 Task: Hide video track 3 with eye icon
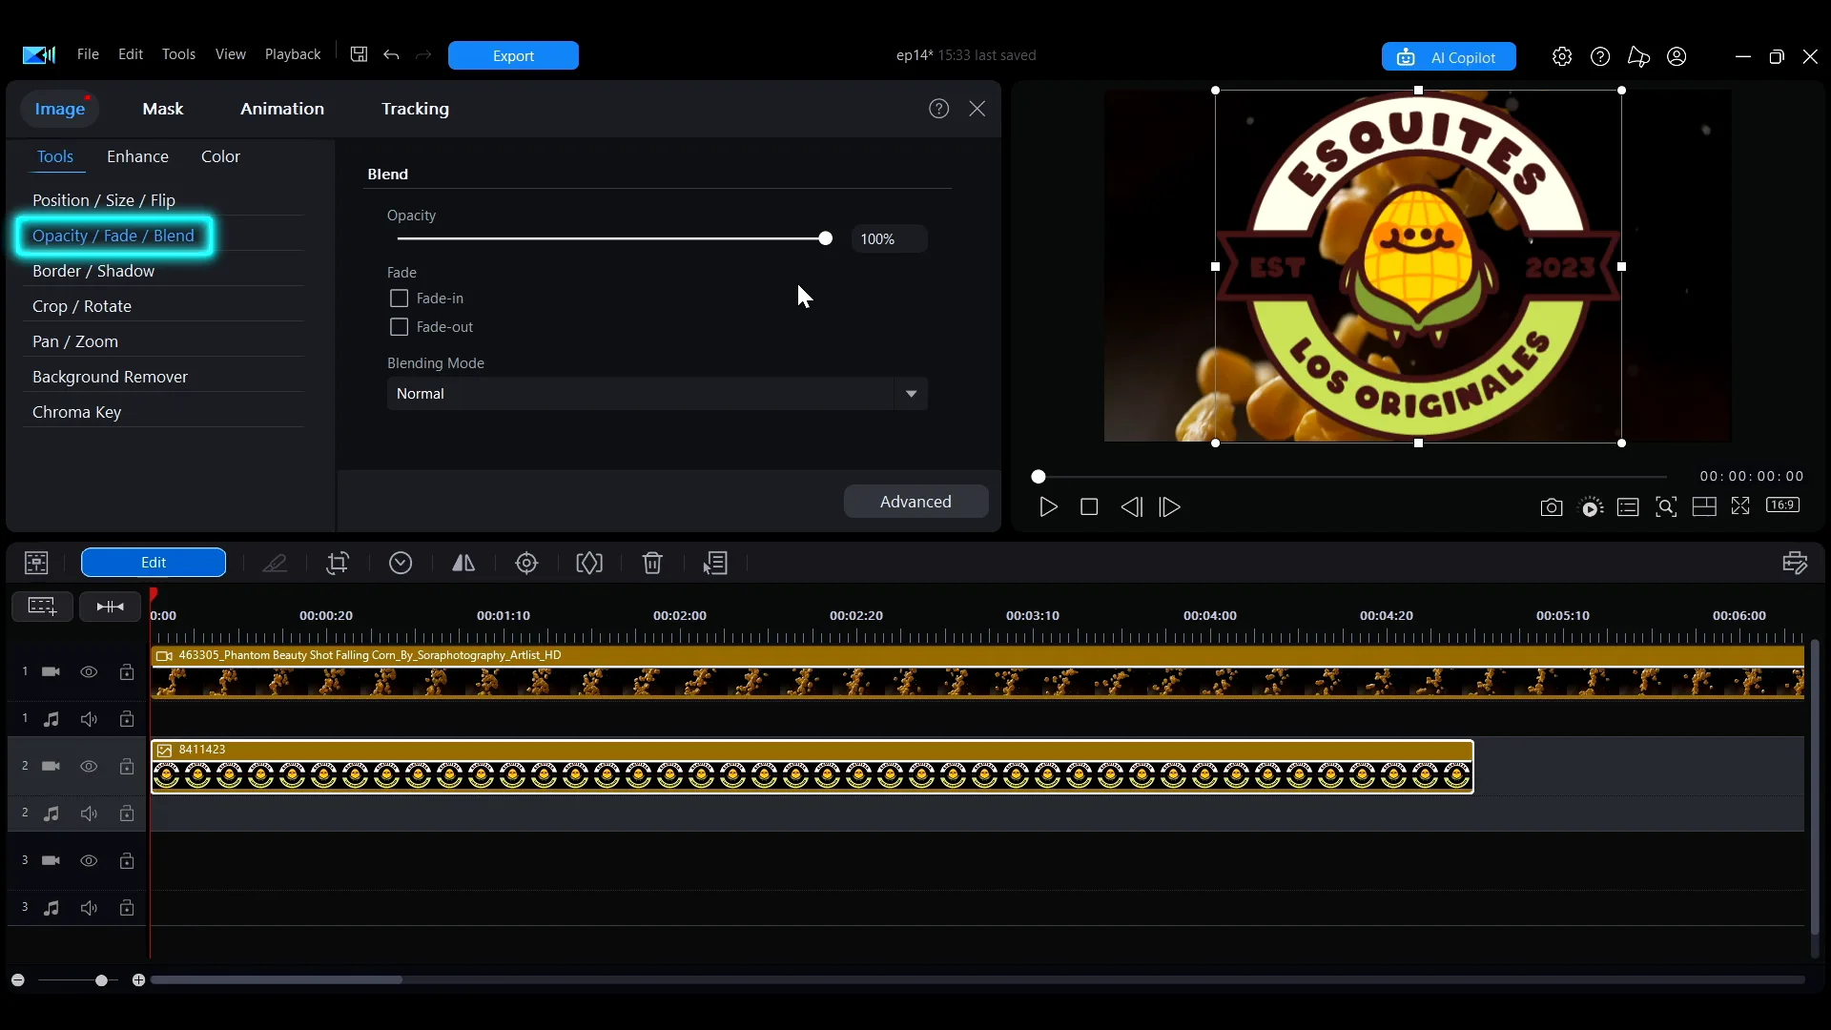89,861
